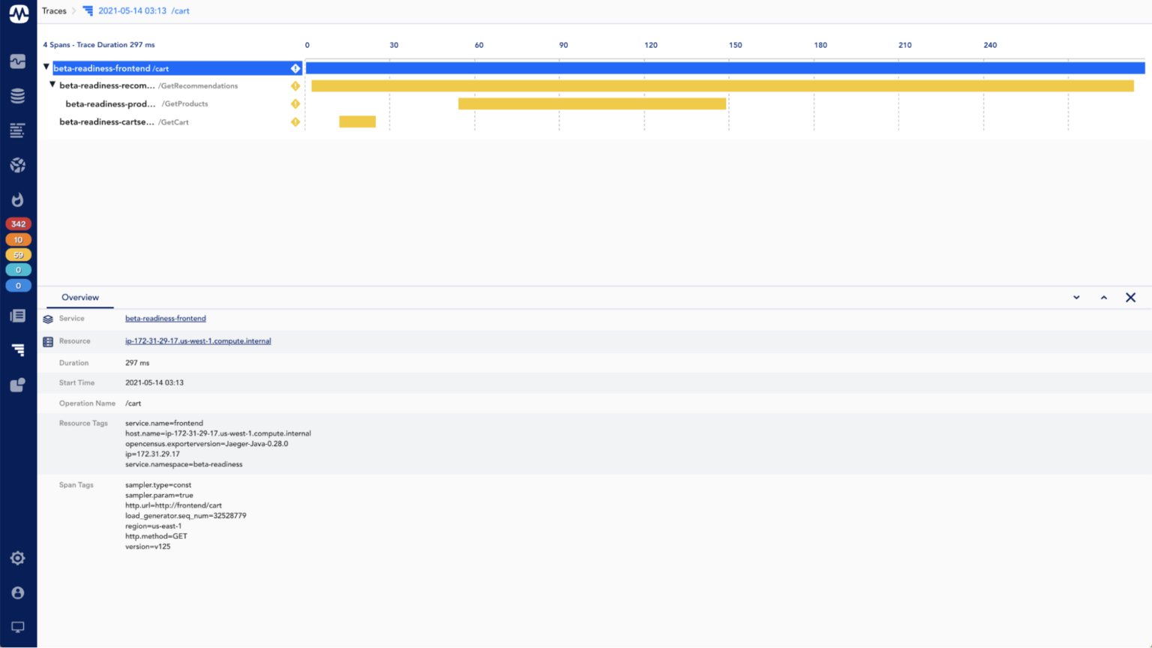Open the Logs panel icon
Viewport: 1152px width, 648px height.
tap(17, 130)
